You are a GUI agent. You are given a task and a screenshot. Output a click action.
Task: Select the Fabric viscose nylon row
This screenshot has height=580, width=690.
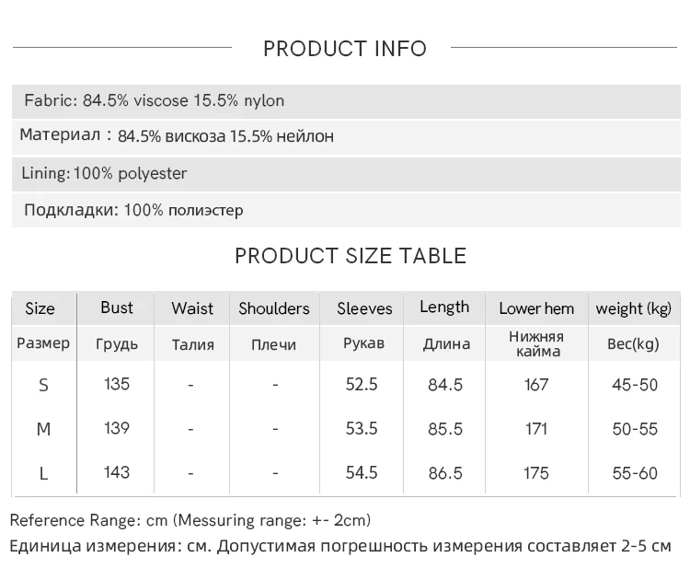tap(346, 101)
